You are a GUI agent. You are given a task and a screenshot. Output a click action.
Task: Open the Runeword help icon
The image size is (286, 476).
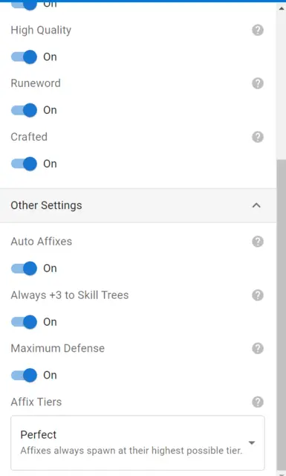pyautogui.click(x=258, y=83)
